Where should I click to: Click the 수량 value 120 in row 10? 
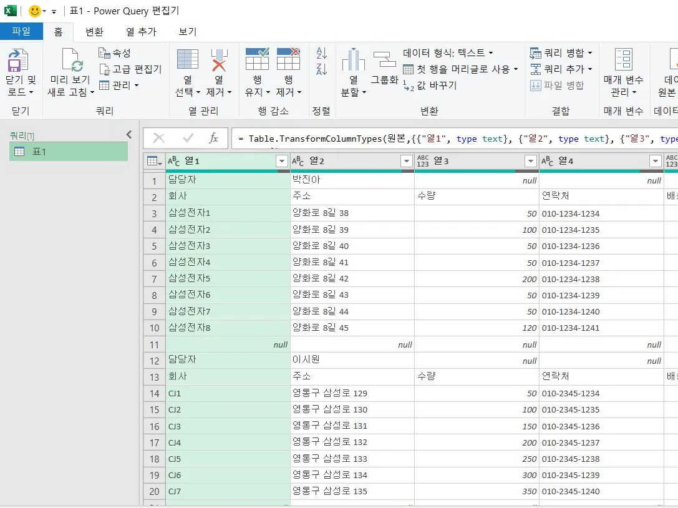pyautogui.click(x=477, y=328)
